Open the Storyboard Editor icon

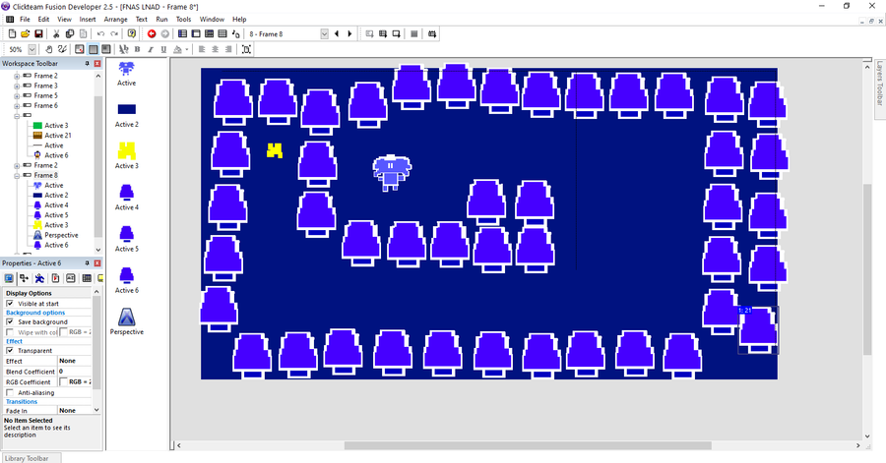(x=182, y=33)
